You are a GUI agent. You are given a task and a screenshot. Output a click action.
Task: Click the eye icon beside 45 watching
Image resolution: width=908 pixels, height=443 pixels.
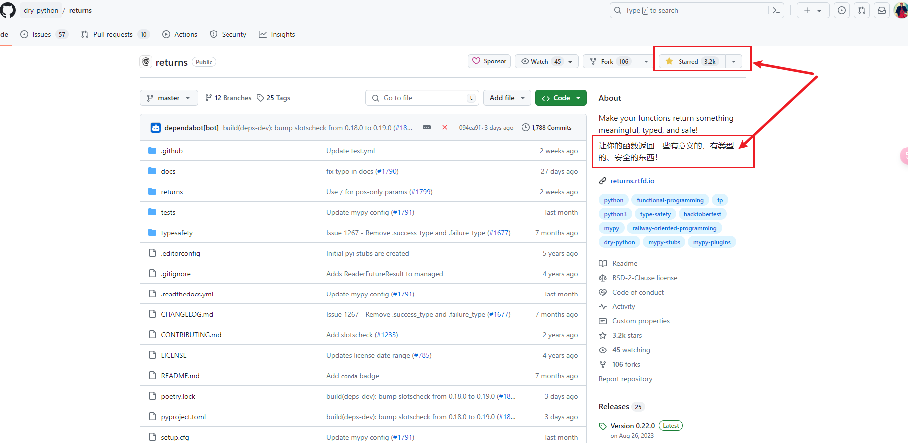coord(603,350)
